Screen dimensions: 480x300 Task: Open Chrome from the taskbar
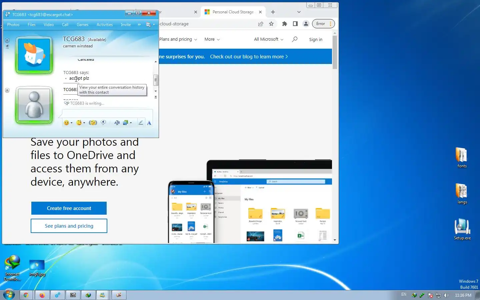pos(26,295)
